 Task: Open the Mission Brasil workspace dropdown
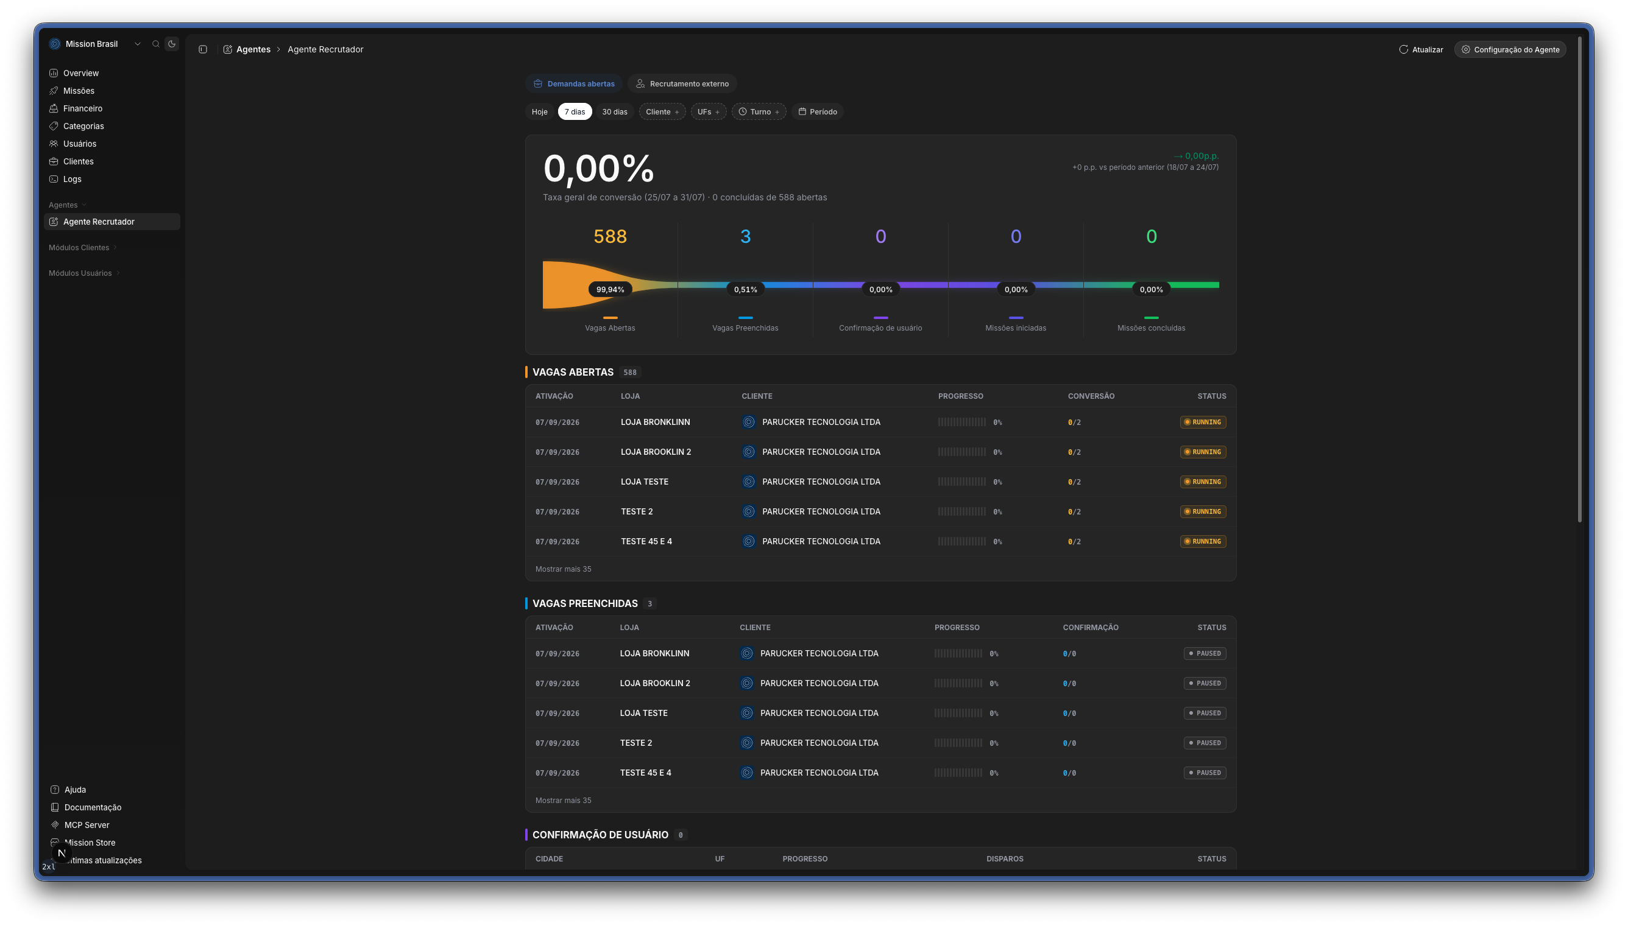pos(96,44)
